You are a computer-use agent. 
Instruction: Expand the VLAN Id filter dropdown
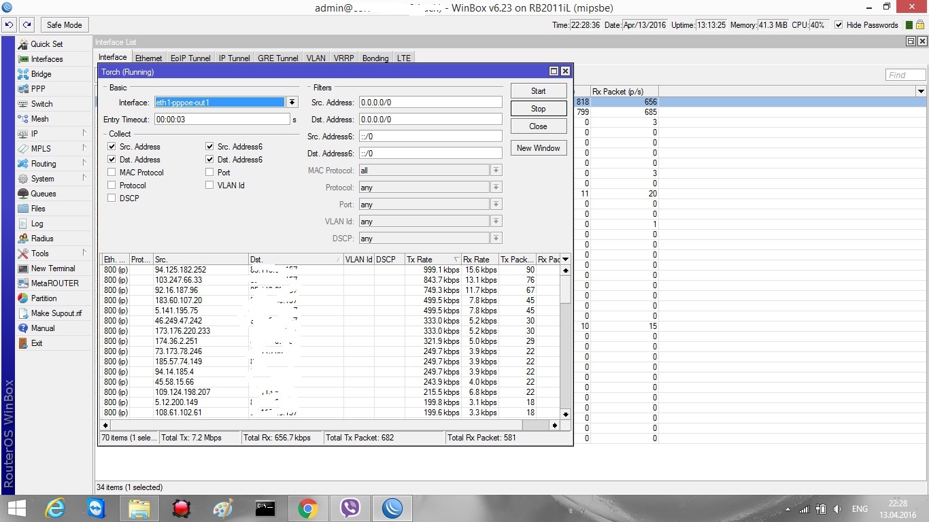[x=496, y=222]
